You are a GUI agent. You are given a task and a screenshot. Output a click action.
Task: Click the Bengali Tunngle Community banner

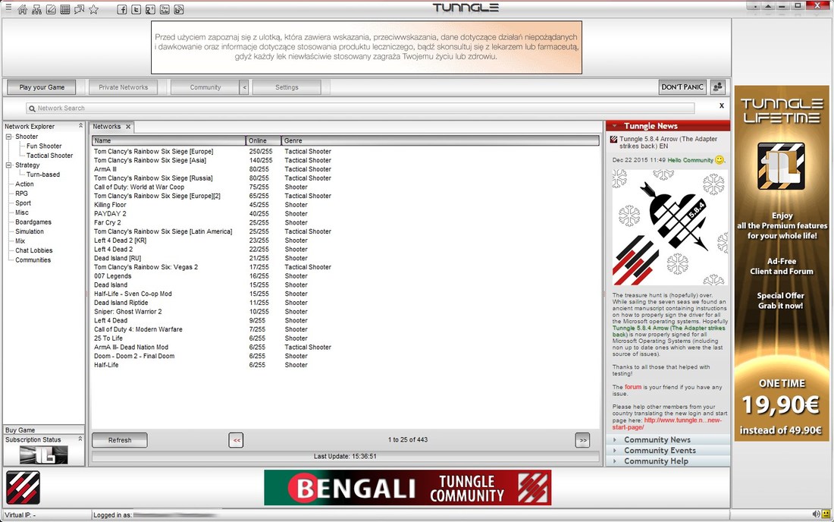tap(407, 487)
